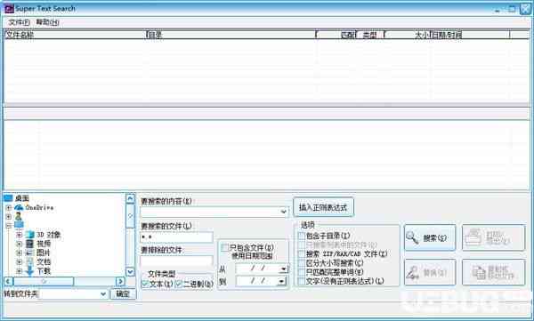Click the 确定 button beside folder dropdown
Screen dimensions: 534x321
tap(123, 294)
